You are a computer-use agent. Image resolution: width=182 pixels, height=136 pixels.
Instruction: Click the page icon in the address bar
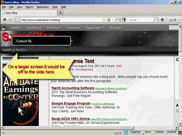[18, 20]
